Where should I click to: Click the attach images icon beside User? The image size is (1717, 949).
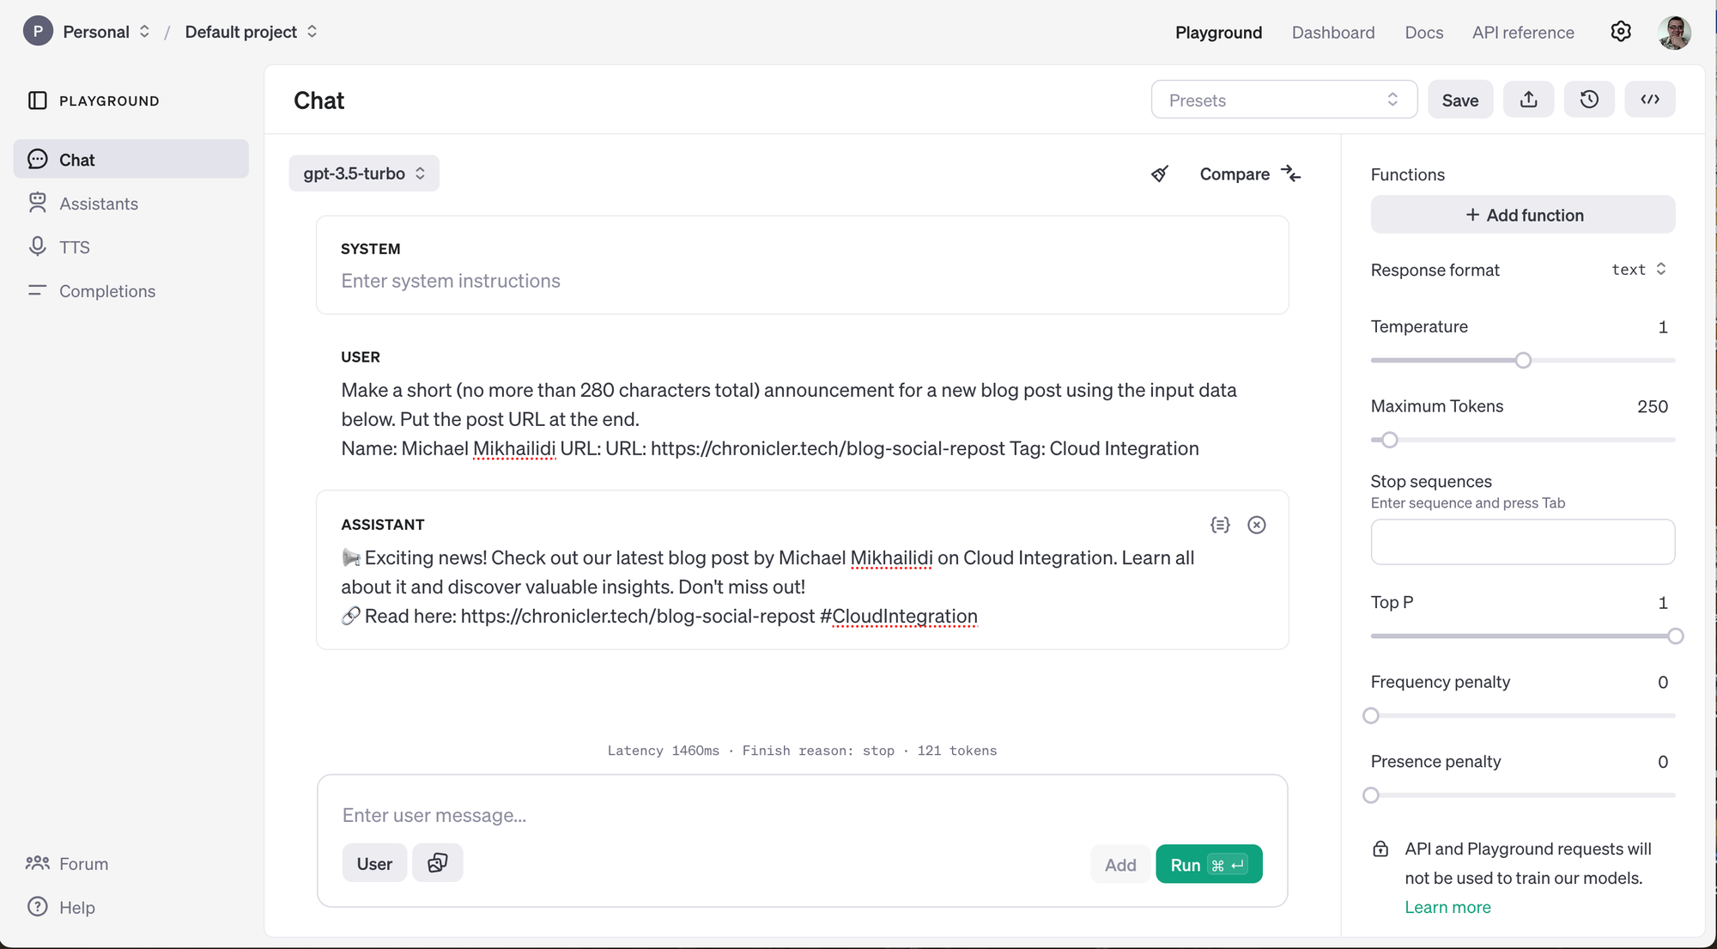437,863
